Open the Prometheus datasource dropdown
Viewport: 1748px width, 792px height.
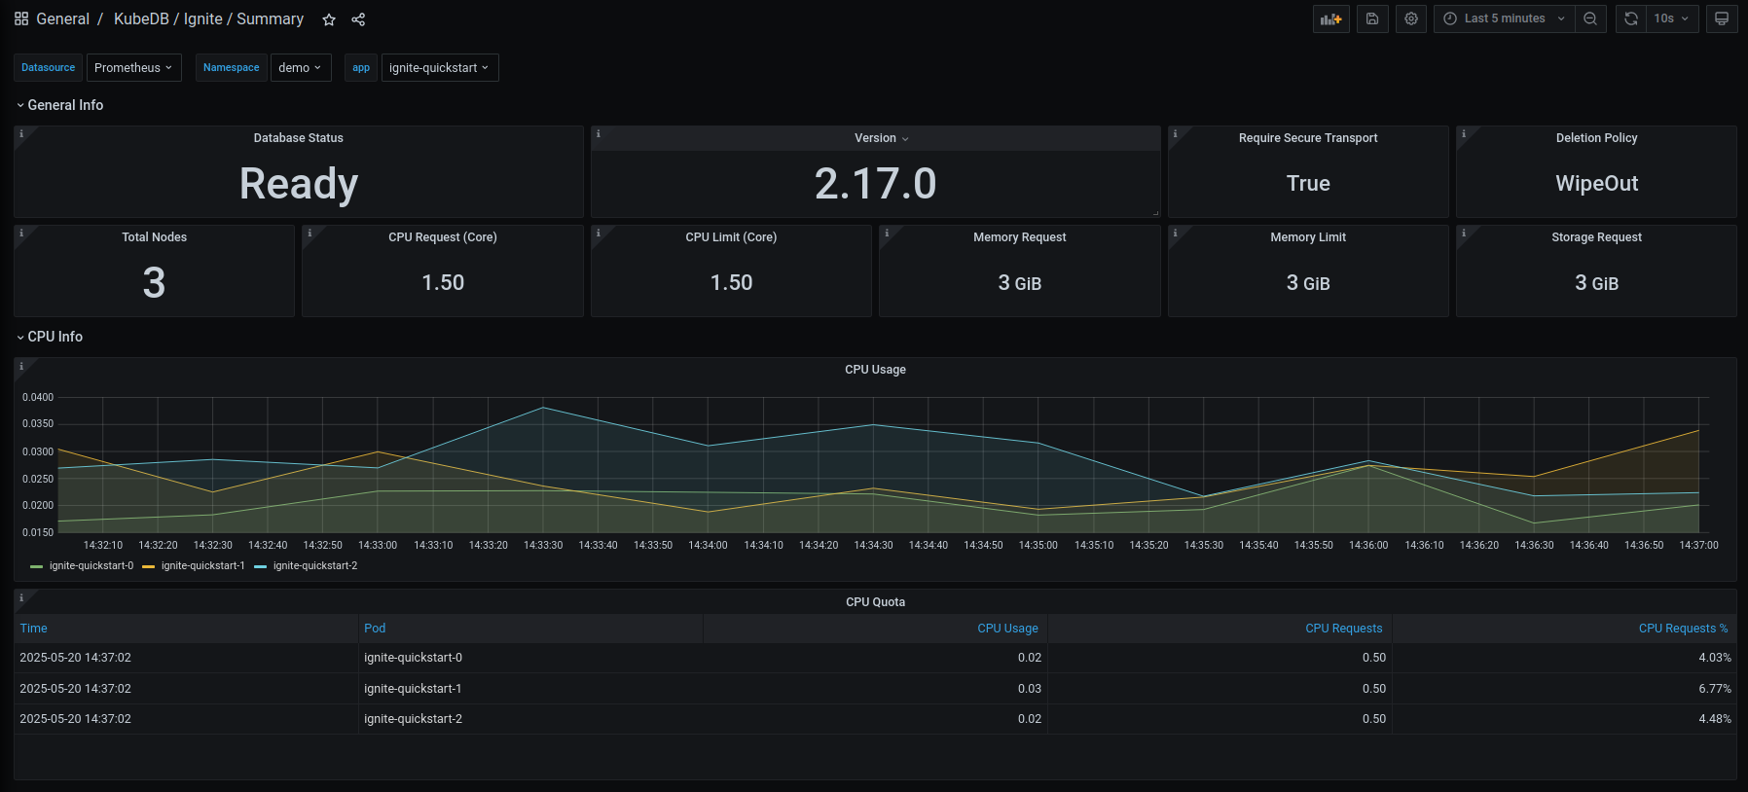133,68
